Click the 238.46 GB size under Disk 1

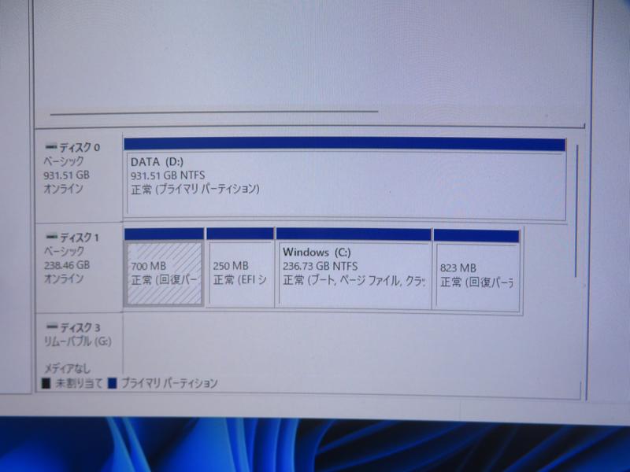[x=67, y=265]
